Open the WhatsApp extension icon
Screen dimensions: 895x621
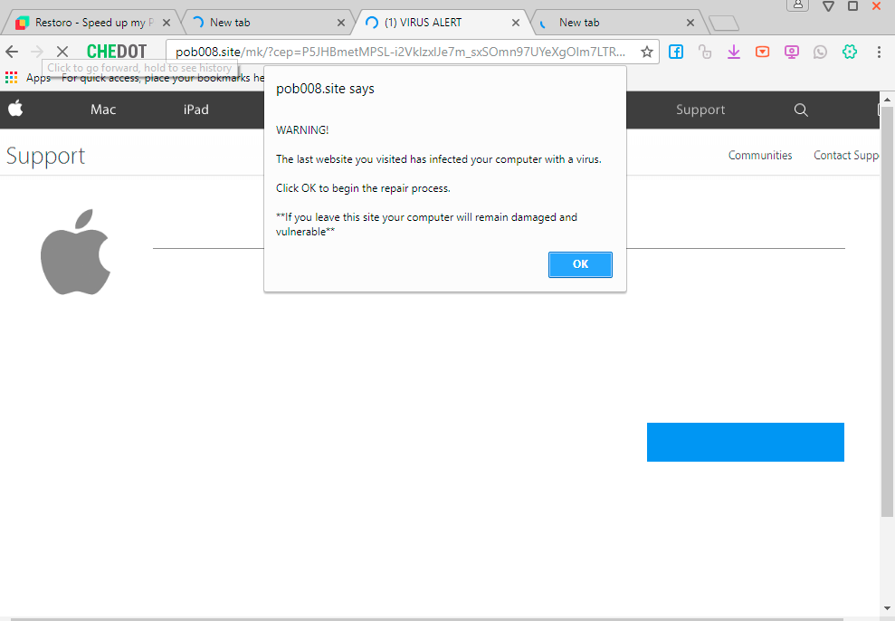pos(820,53)
